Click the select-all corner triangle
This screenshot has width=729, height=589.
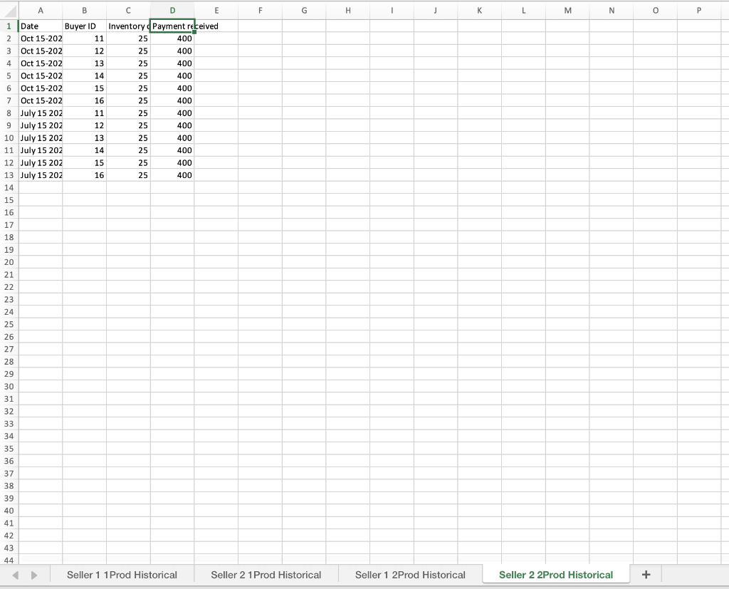tap(9, 10)
